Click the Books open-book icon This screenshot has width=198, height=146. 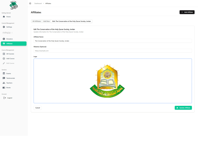[x=4, y=88]
